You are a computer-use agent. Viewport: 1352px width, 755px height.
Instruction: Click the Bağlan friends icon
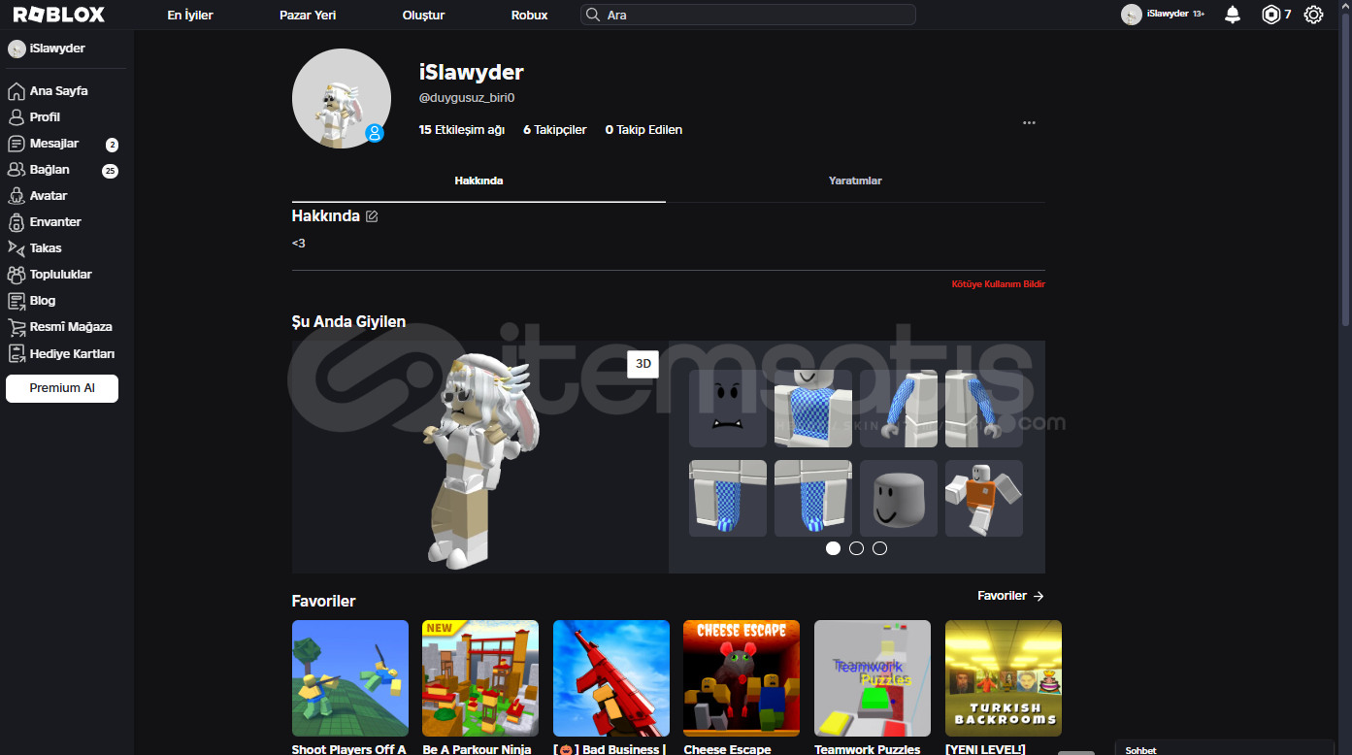16,170
